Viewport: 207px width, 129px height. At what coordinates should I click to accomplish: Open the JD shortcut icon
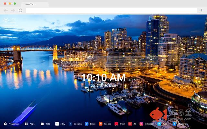click(130, 124)
